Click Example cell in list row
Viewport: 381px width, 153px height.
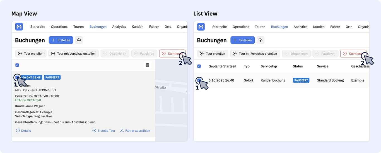(x=358, y=80)
